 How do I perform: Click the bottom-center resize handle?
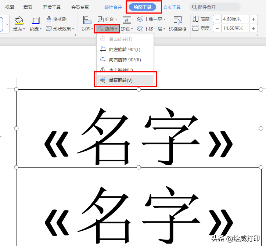tap(139, 168)
